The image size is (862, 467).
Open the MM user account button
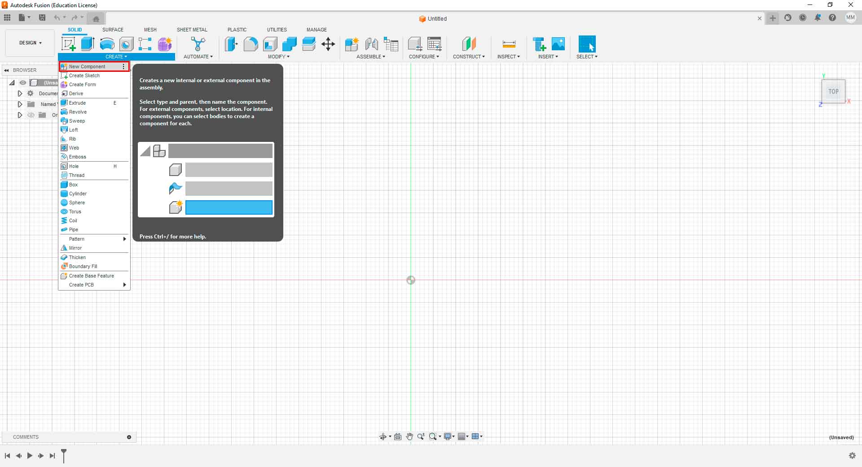[x=850, y=18]
